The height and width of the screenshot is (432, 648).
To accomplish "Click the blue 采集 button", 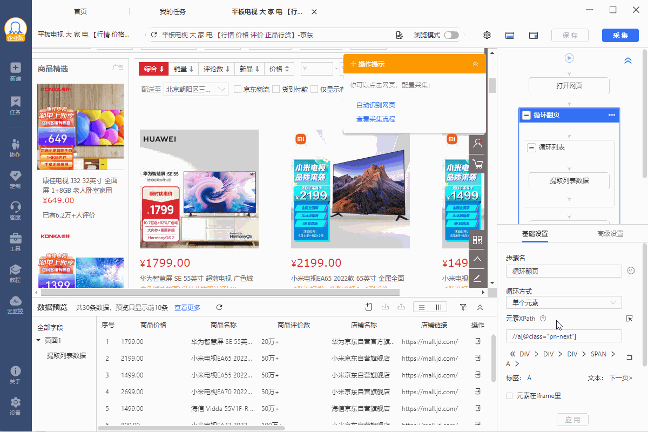I will [x=620, y=35].
